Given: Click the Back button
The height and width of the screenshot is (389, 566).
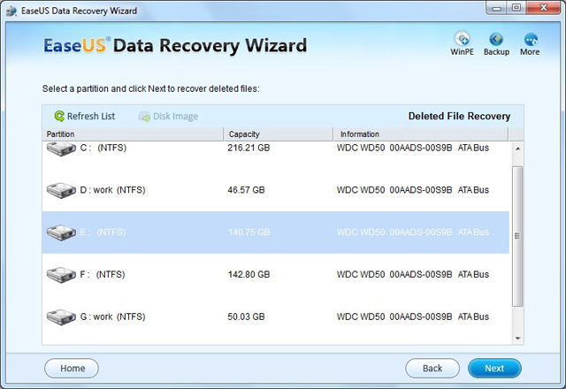Looking at the screenshot, I should tap(432, 368).
